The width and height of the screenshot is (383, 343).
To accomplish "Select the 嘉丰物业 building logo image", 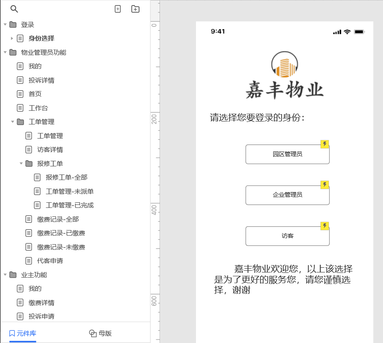I will (x=285, y=64).
